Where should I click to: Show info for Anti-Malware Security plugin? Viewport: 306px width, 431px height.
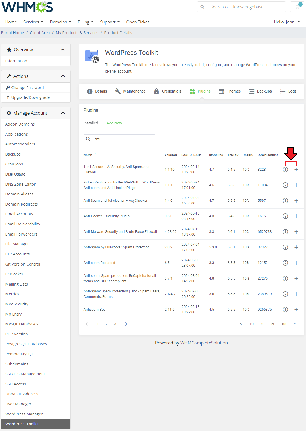285,232
